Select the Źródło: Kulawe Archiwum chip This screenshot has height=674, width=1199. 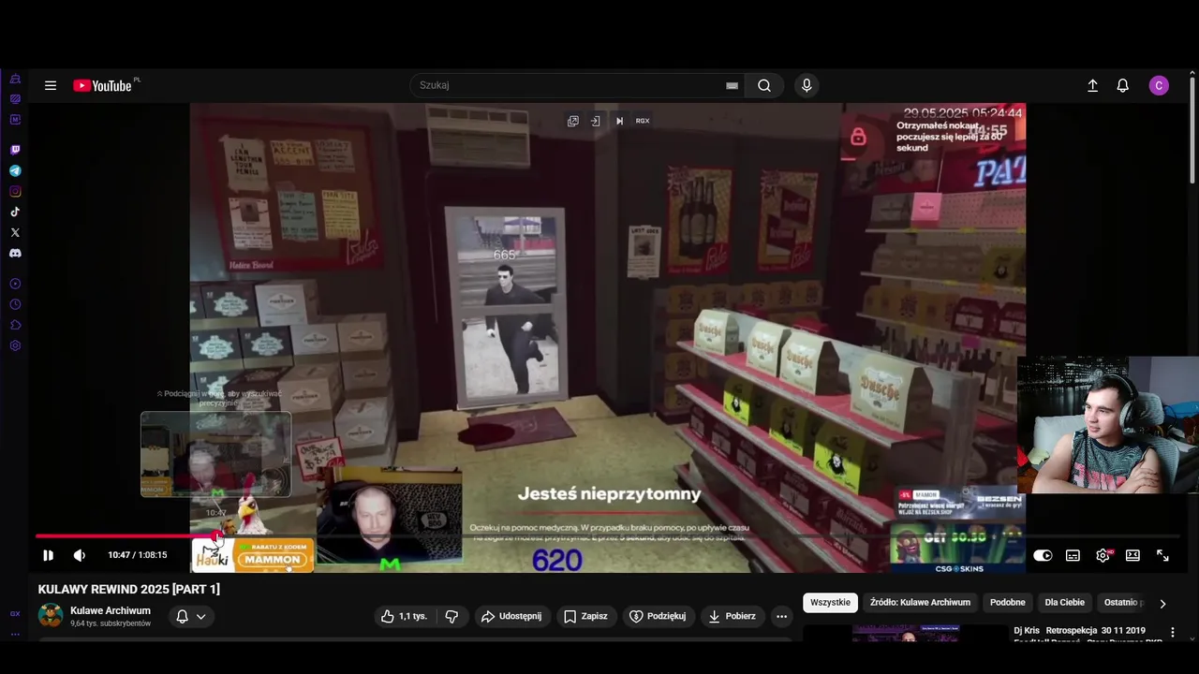[x=920, y=603]
